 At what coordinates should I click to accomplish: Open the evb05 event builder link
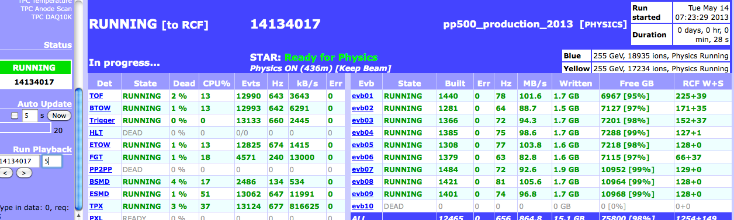coord(362,145)
